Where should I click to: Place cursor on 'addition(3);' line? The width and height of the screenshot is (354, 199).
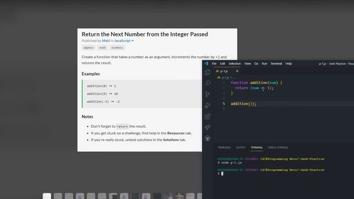click(x=243, y=104)
